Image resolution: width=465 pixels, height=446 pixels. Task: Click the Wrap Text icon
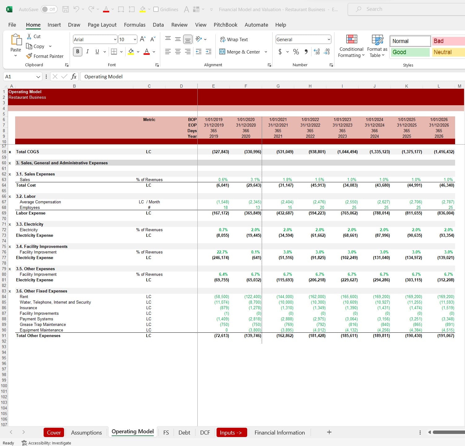222,40
